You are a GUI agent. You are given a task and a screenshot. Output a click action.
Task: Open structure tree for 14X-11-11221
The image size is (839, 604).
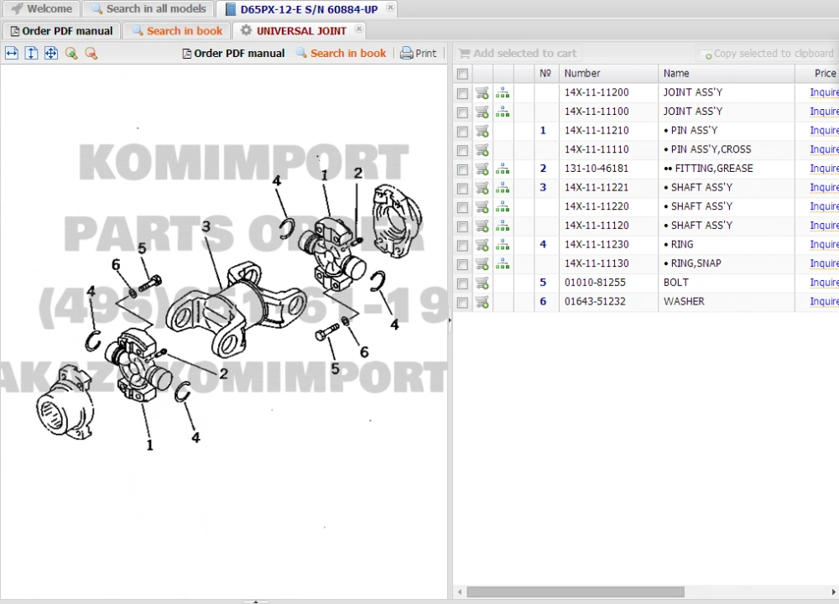point(503,188)
